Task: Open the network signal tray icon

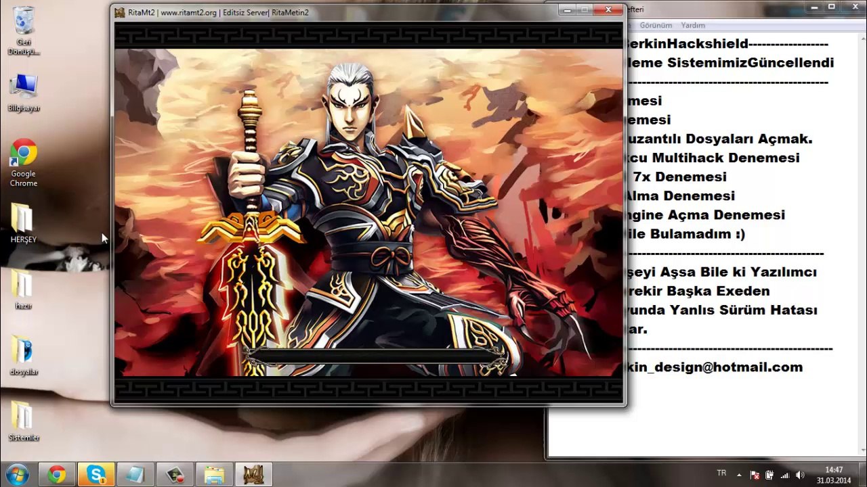Action: 784,475
